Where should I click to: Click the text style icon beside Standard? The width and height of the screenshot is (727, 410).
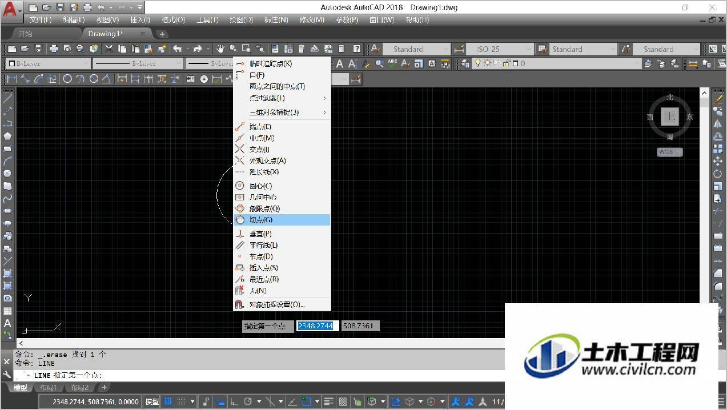pos(375,49)
